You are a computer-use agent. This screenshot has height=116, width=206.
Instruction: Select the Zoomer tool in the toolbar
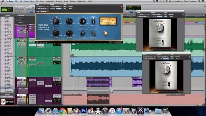tap(28, 8)
